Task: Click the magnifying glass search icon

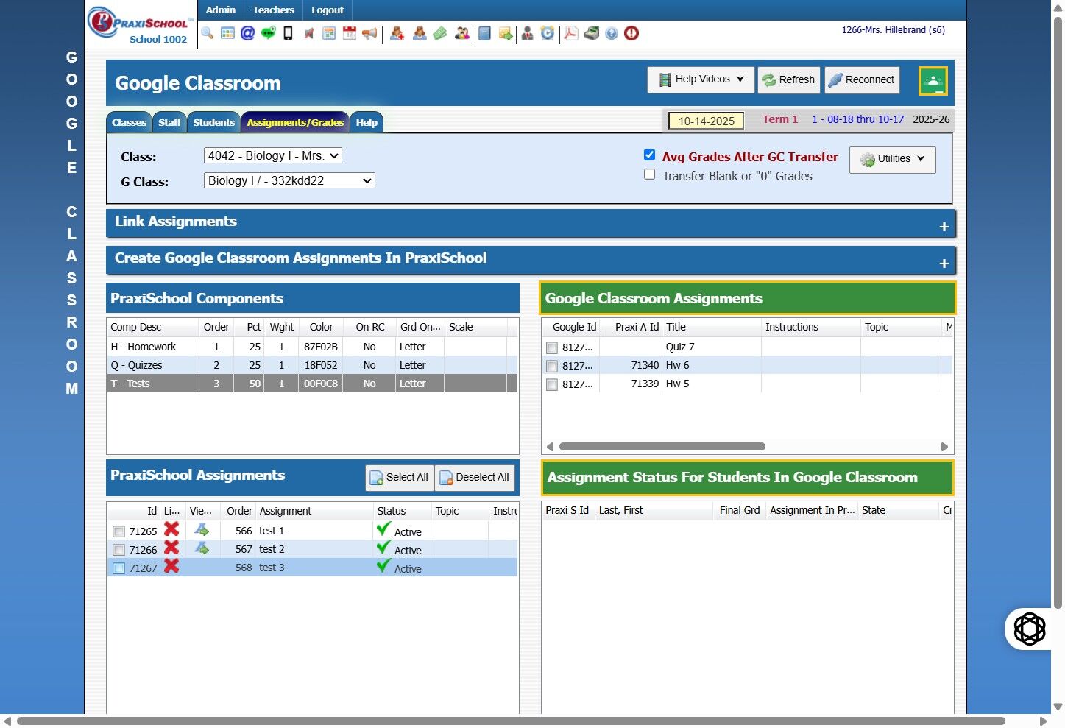Action: pyautogui.click(x=208, y=33)
